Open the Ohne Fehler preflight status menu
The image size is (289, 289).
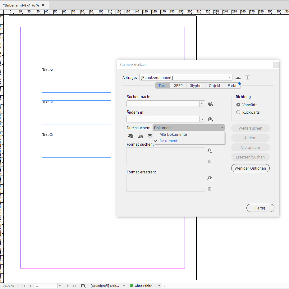[x=145, y=285]
